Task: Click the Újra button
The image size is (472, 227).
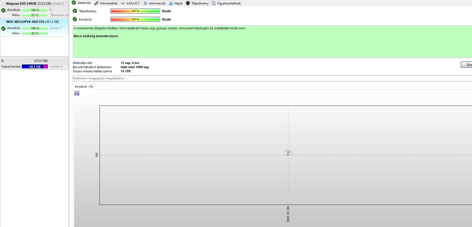Action: [466, 65]
